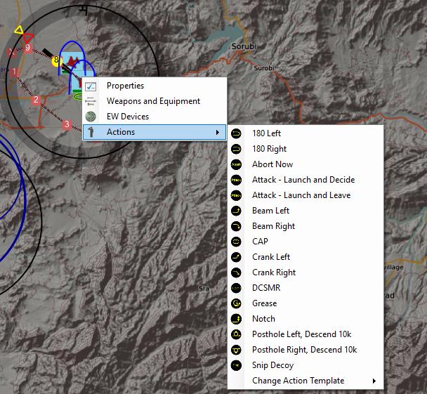The width and height of the screenshot is (427, 394).
Task: Click the CAP orbit icon
Action: 237,242
